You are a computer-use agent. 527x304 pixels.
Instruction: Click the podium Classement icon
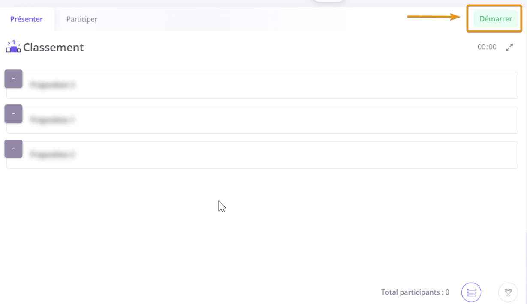coord(13,47)
